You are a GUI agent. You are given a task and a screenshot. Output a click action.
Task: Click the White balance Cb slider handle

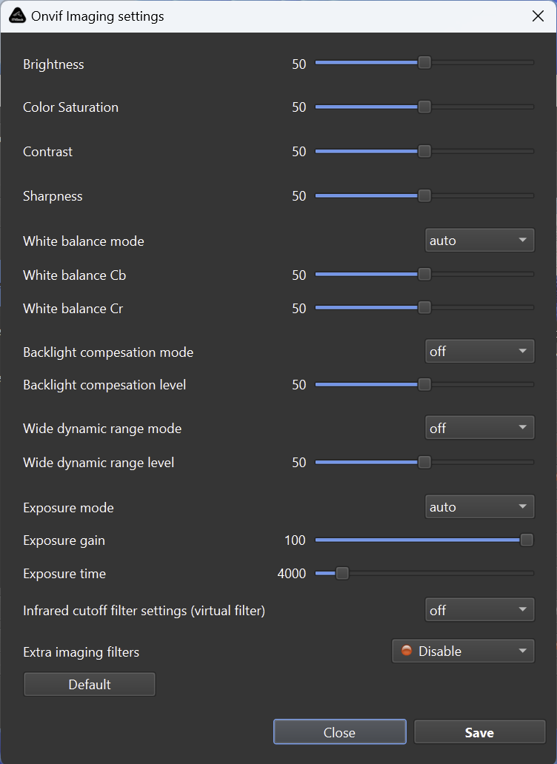point(424,274)
